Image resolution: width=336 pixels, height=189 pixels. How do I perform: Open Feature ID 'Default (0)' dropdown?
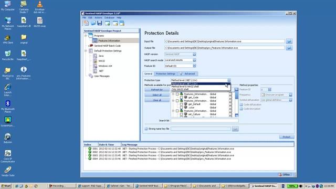(x=194, y=66)
